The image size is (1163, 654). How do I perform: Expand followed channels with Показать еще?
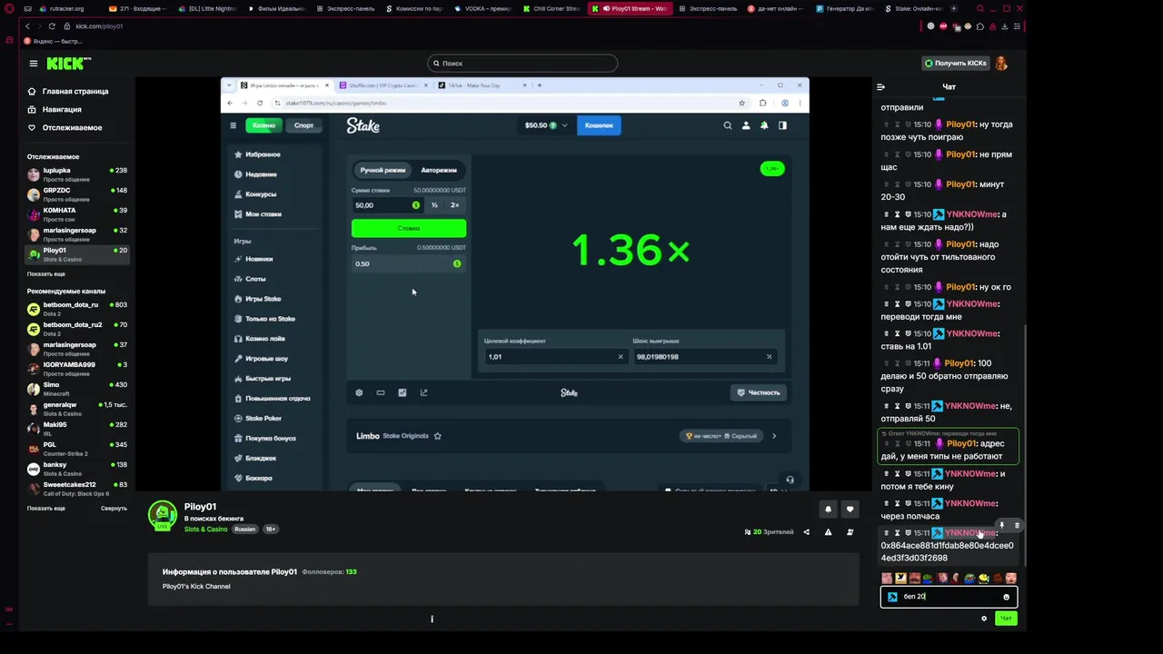click(46, 273)
